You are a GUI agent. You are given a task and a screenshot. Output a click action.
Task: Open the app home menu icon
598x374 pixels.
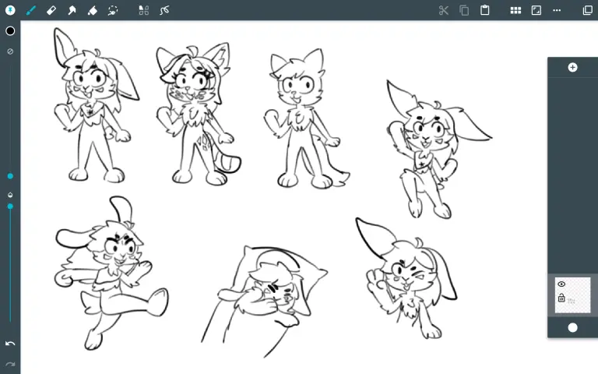[x=10, y=10]
